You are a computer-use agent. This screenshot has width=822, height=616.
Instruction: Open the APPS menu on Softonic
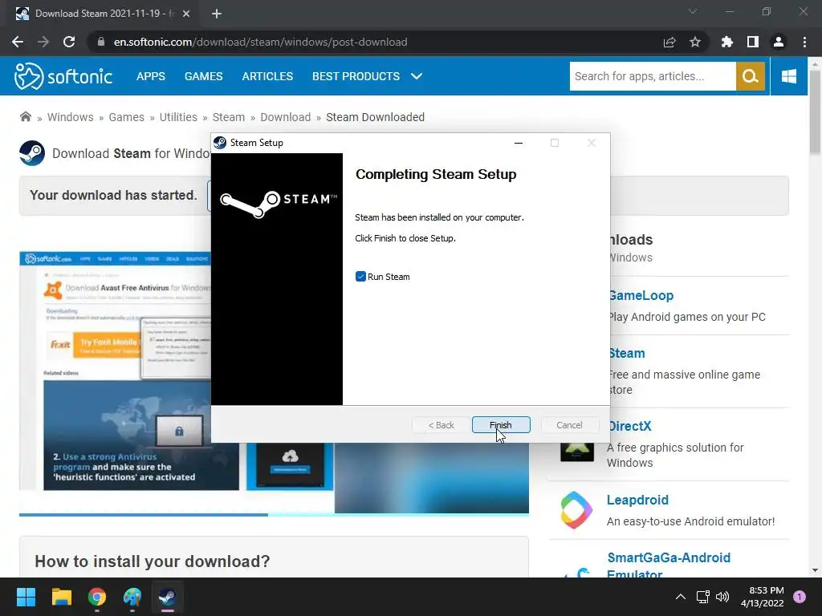pos(150,76)
